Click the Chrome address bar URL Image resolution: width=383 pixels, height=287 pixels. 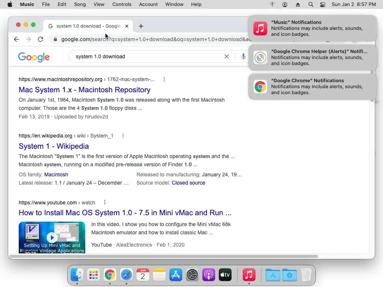click(156, 39)
